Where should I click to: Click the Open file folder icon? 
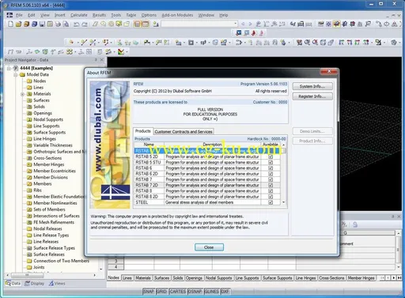point(18,25)
